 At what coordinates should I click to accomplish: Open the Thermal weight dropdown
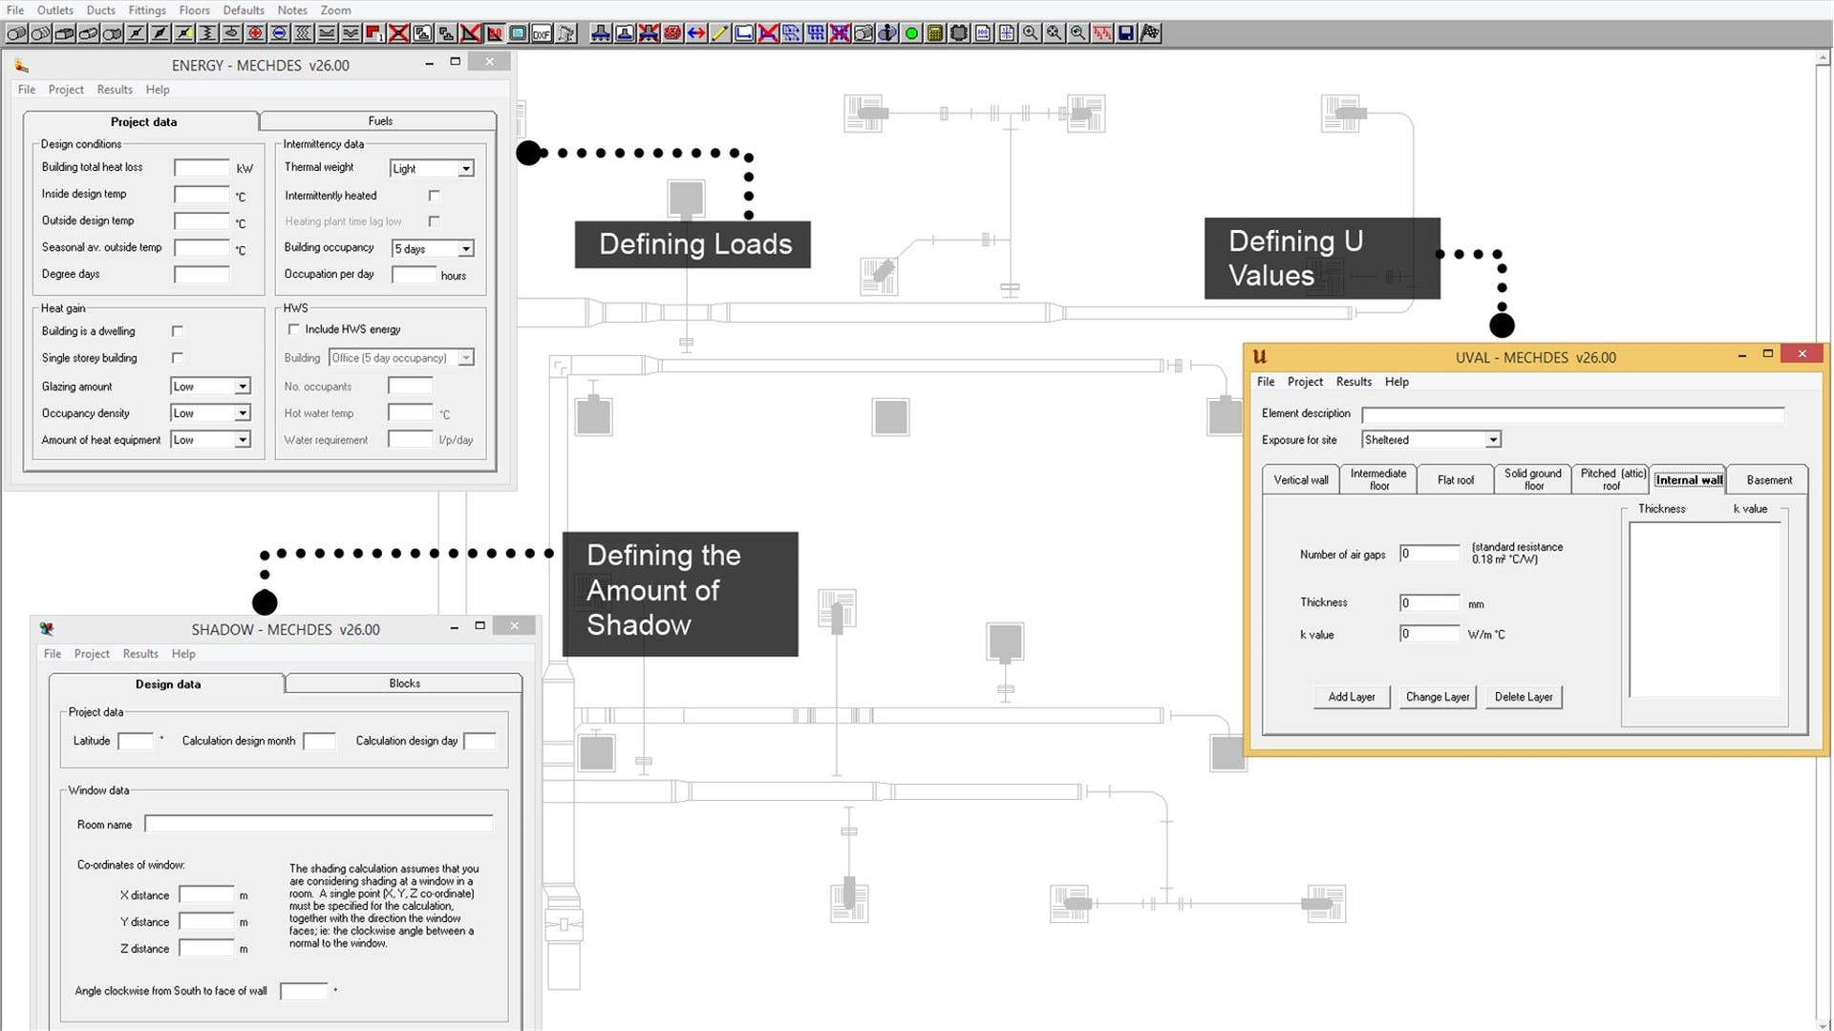(x=465, y=169)
